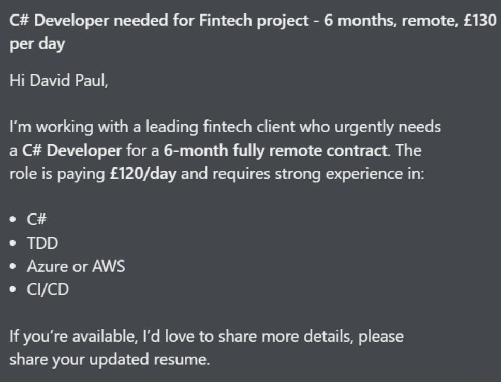Click bold "6-month fully remote contract" text
Screen dimensions: 501x382
(x=275, y=151)
